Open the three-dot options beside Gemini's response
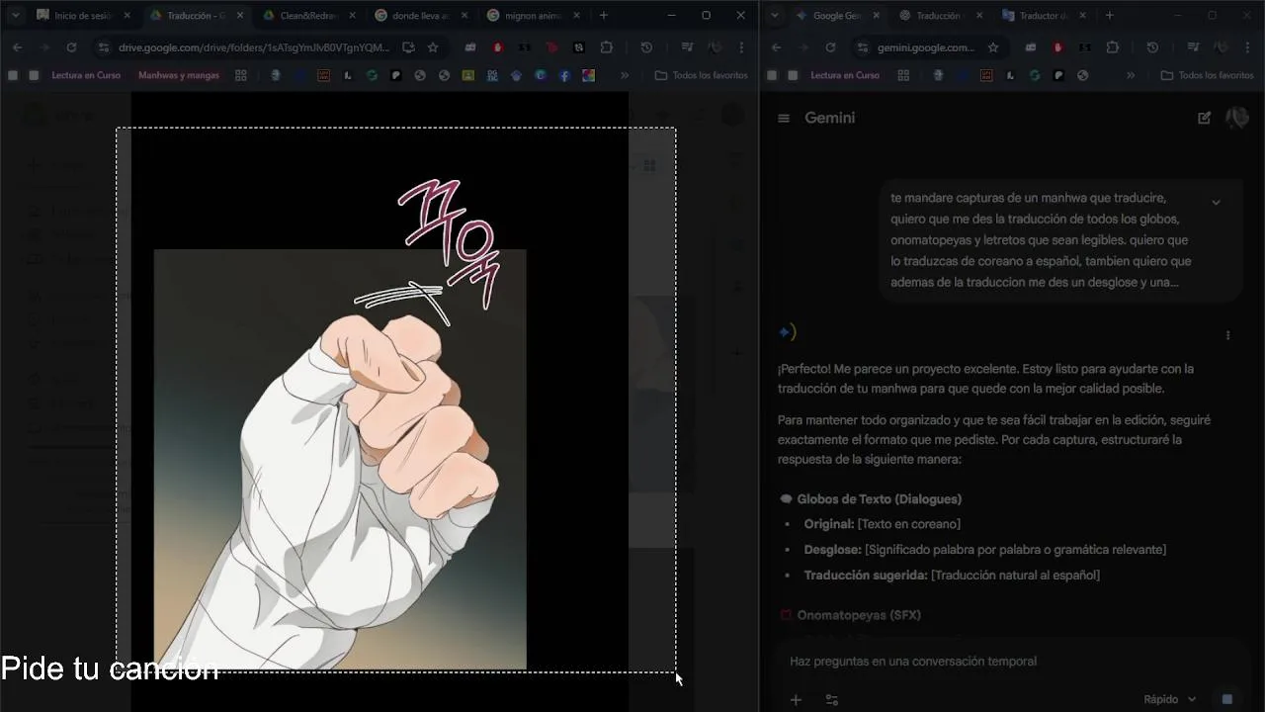The height and width of the screenshot is (712, 1265). 1227,335
